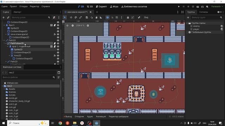This screenshot has width=225, height=126.
Task: Open instanced scene of Враг1
Action: [x=51, y=25]
